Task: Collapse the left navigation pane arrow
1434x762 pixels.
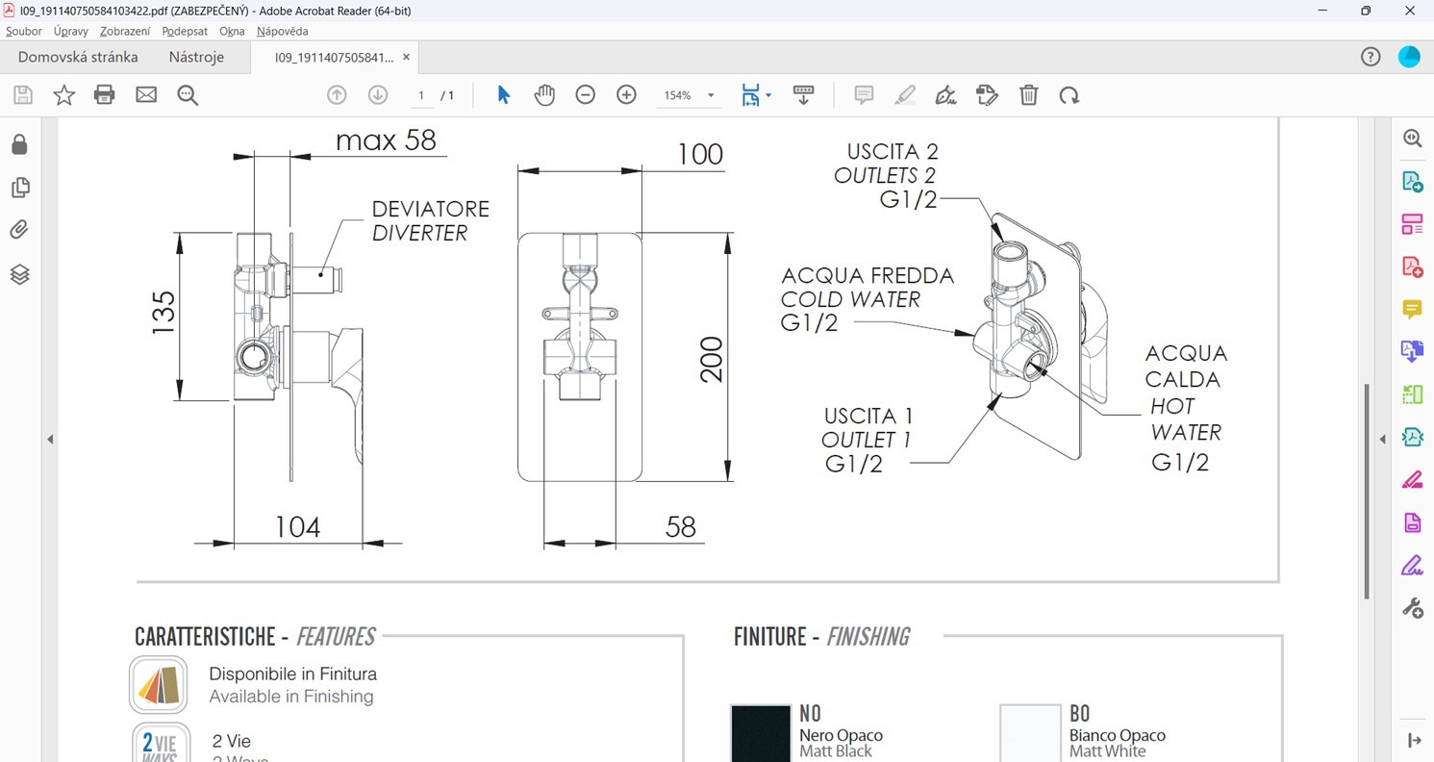Action: point(50,440)
